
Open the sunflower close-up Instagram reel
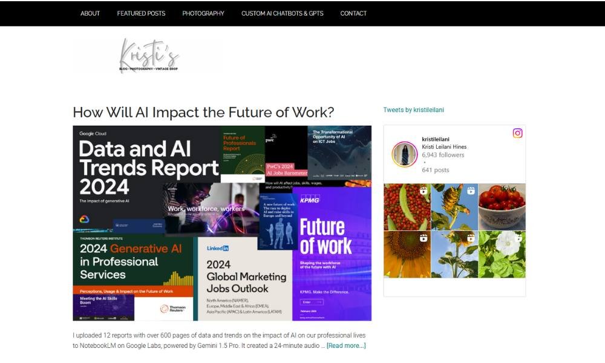click(407, 254)
